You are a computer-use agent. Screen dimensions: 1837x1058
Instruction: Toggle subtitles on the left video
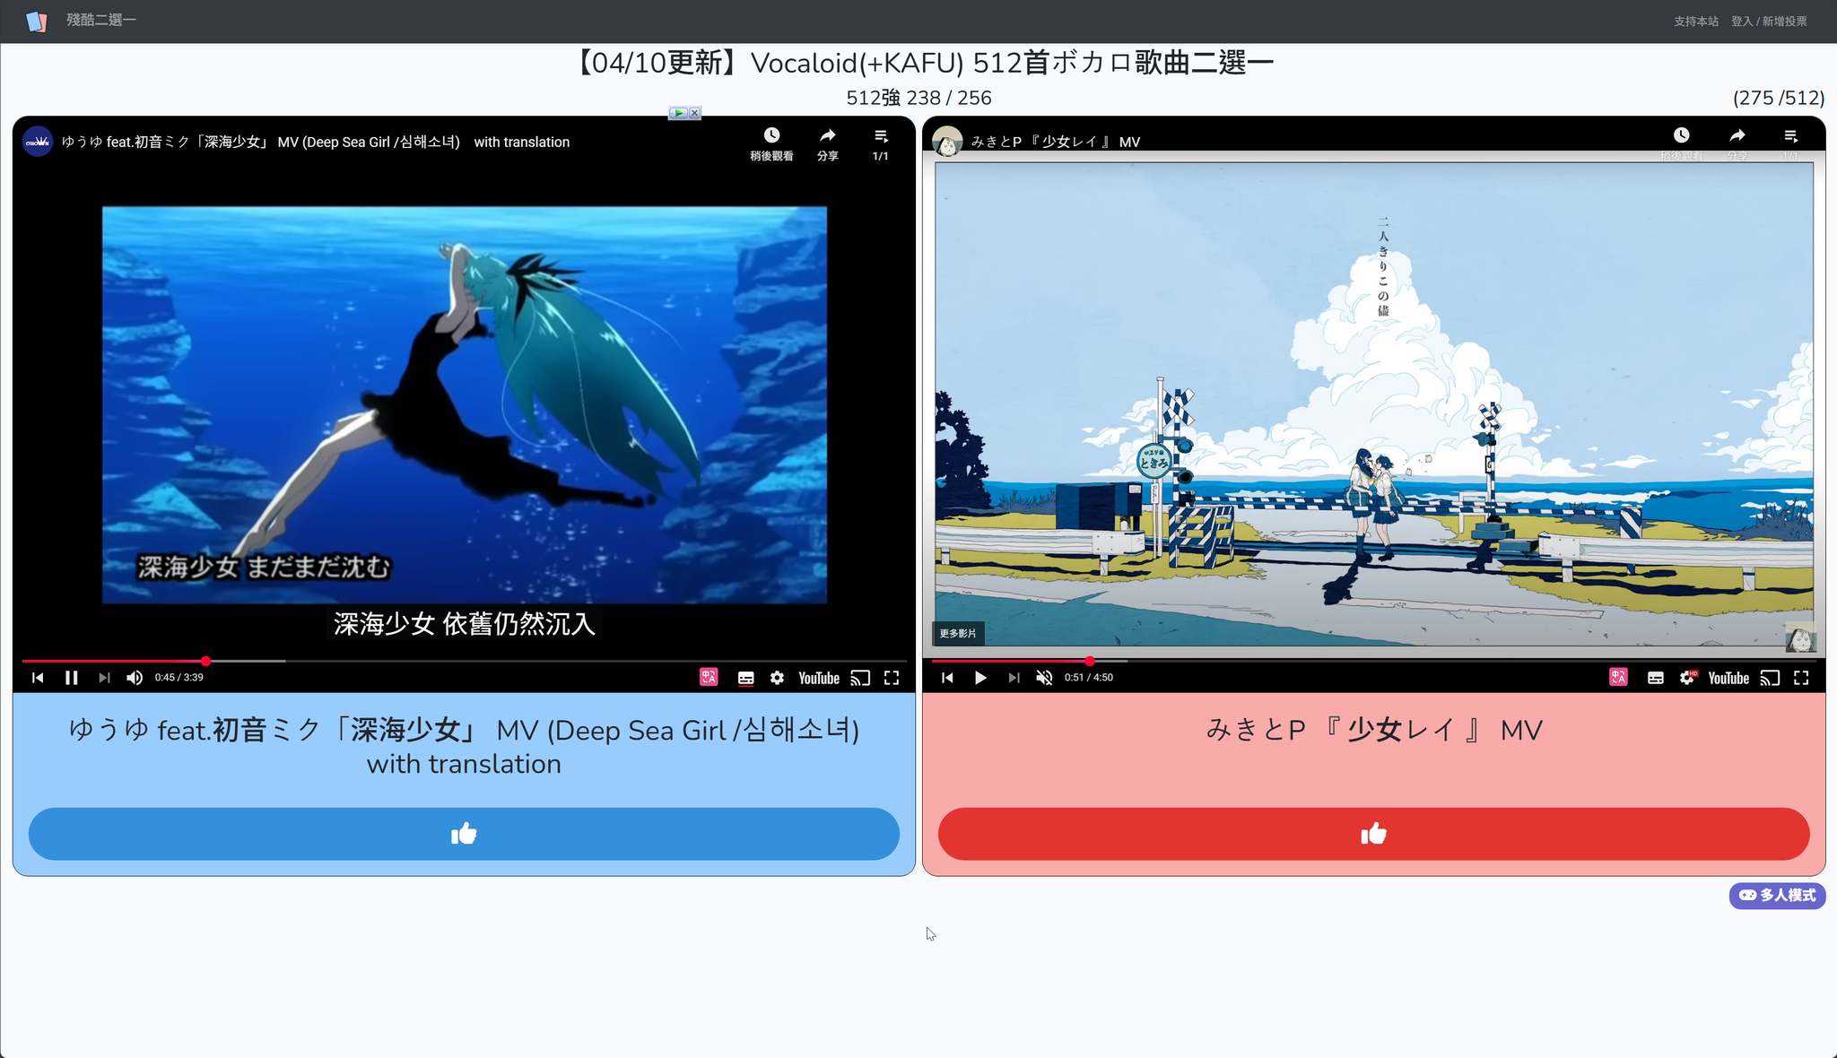pyautogui.click(x=745, y=678)
